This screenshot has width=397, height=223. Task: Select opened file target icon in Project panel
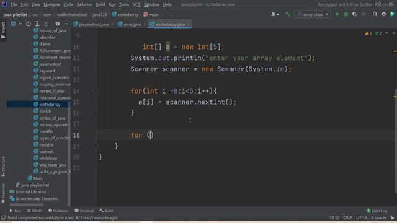coord(29,24)
